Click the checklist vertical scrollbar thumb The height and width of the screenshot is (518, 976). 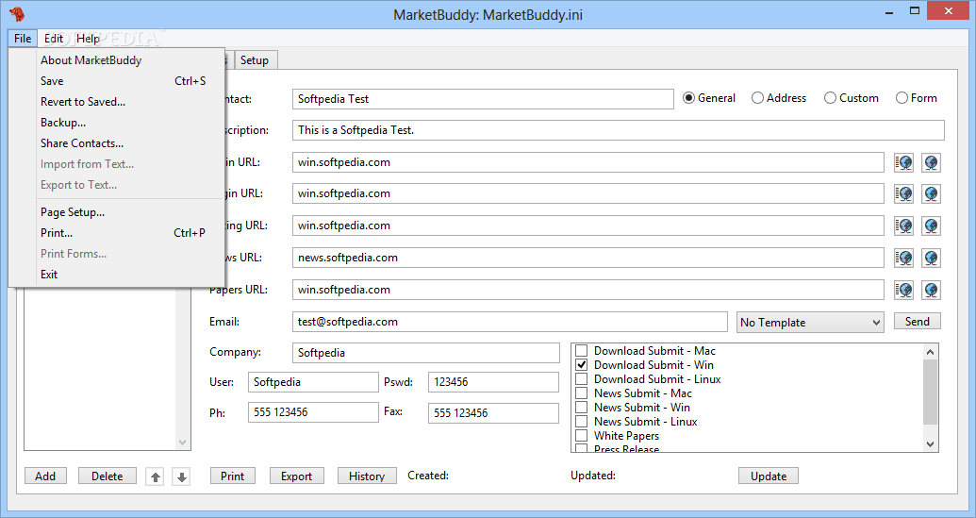930,392
